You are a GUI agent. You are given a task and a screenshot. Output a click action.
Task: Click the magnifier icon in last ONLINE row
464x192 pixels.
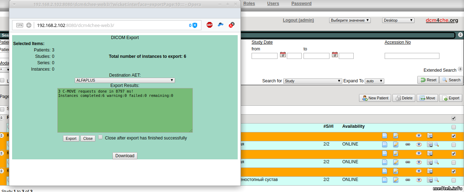[x=436, y=180]
